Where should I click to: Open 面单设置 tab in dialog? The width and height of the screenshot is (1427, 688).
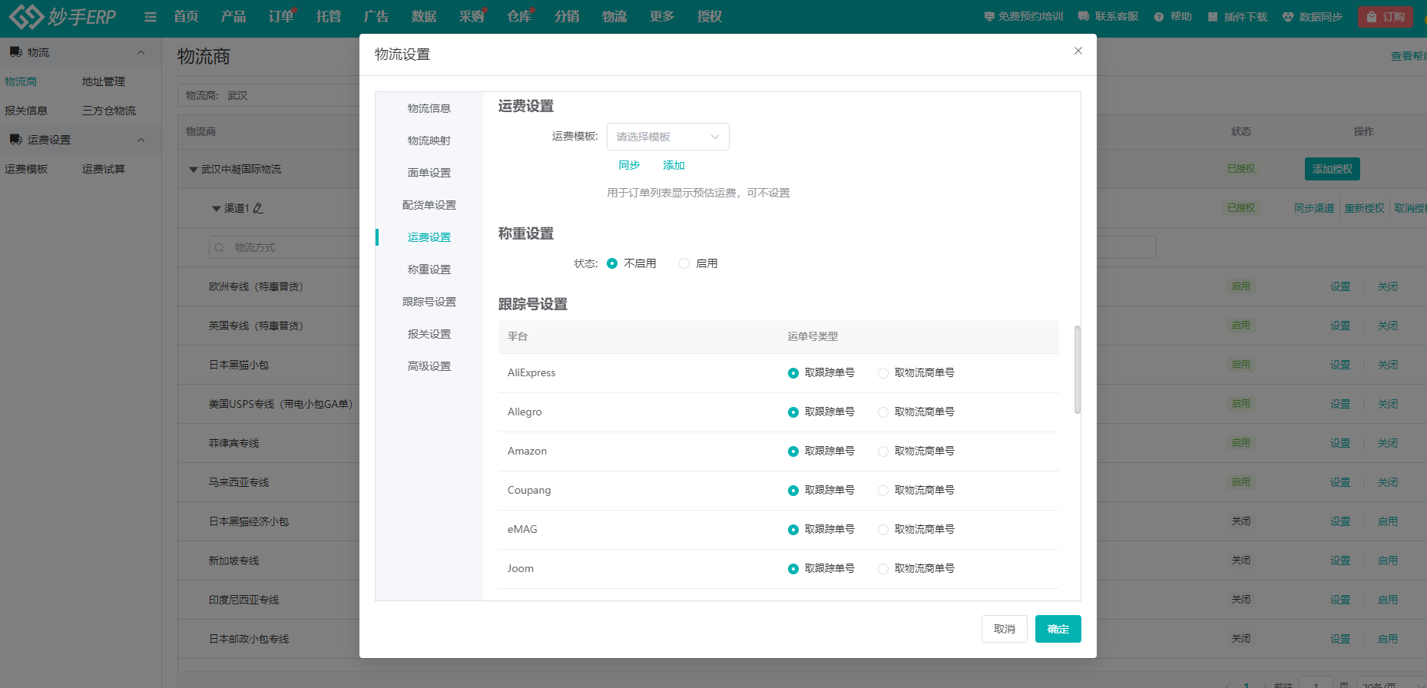point(429,173)
